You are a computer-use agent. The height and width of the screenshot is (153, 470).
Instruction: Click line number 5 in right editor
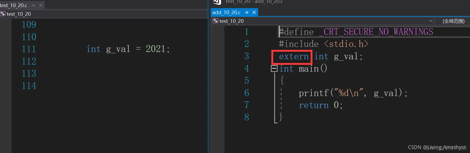[247, 81]
